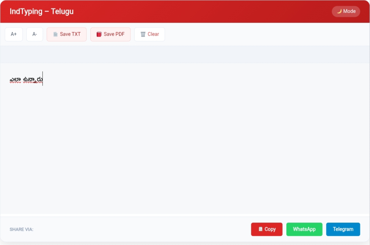Decrease font size with A- button

(x=35, y=34)
